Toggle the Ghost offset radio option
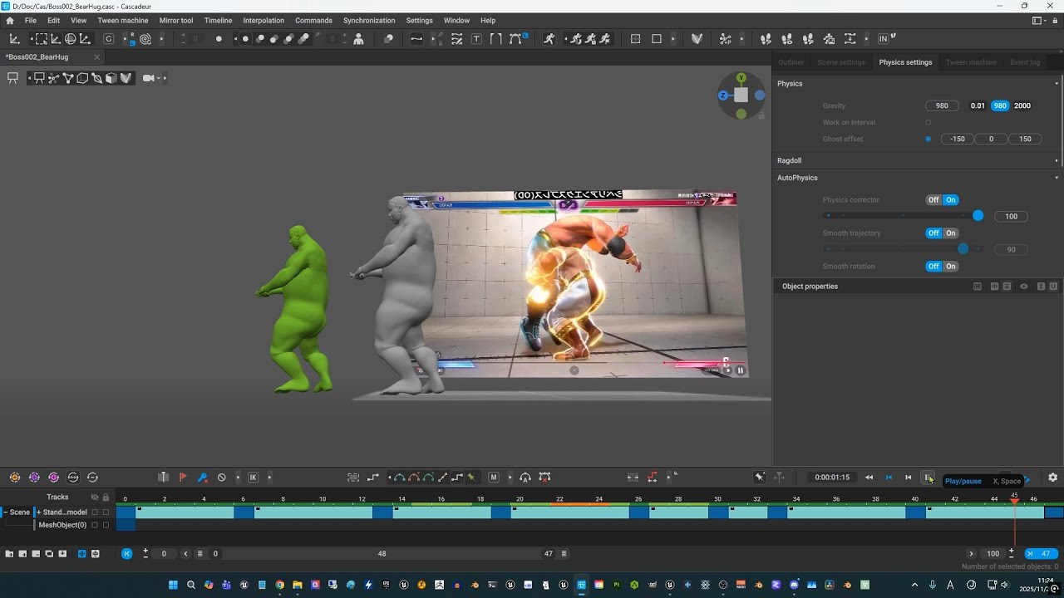1064x598 pixels. coord(929,140)
